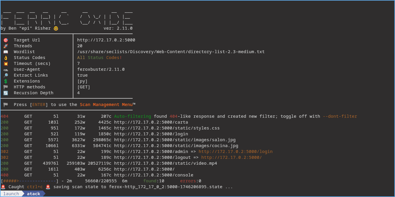Click the explosion icon next to Timeout (secs)
Viewport: 395px width, 197px height.
coord(6,64)
